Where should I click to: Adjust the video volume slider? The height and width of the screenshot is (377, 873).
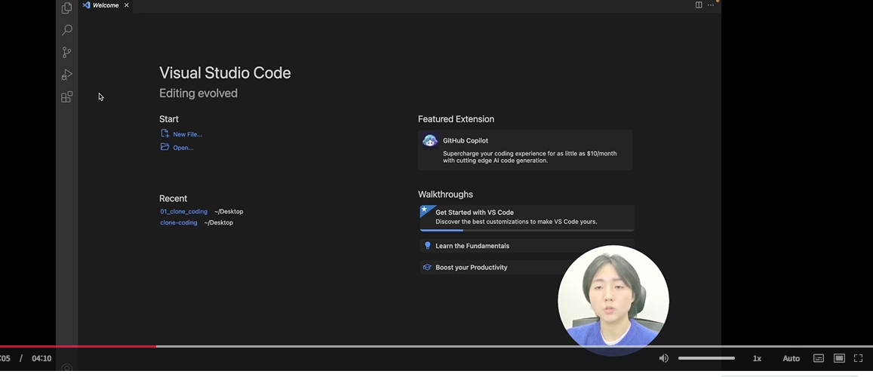pyautogui.click(x=706, y=358)
